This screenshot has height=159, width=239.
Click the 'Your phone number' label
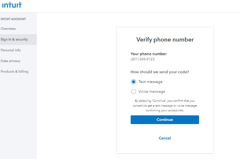(x=149, y=54)
